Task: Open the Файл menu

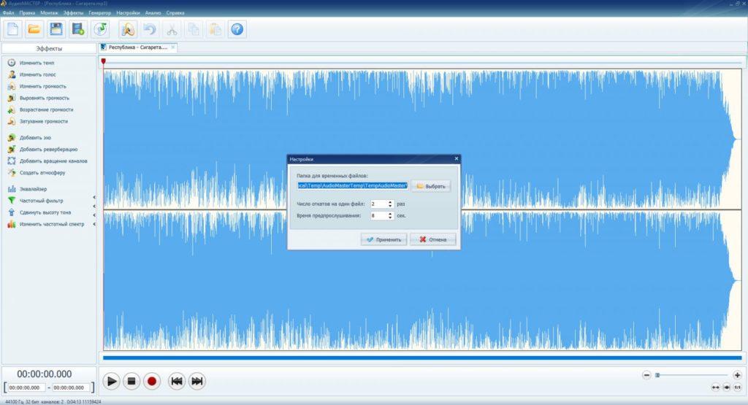Action: (x=8, y=13)
